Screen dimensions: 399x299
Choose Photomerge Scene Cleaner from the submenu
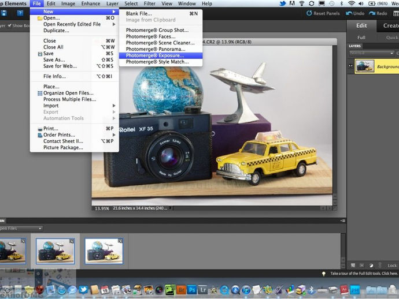pyautogui.click(x=161, y=43)
